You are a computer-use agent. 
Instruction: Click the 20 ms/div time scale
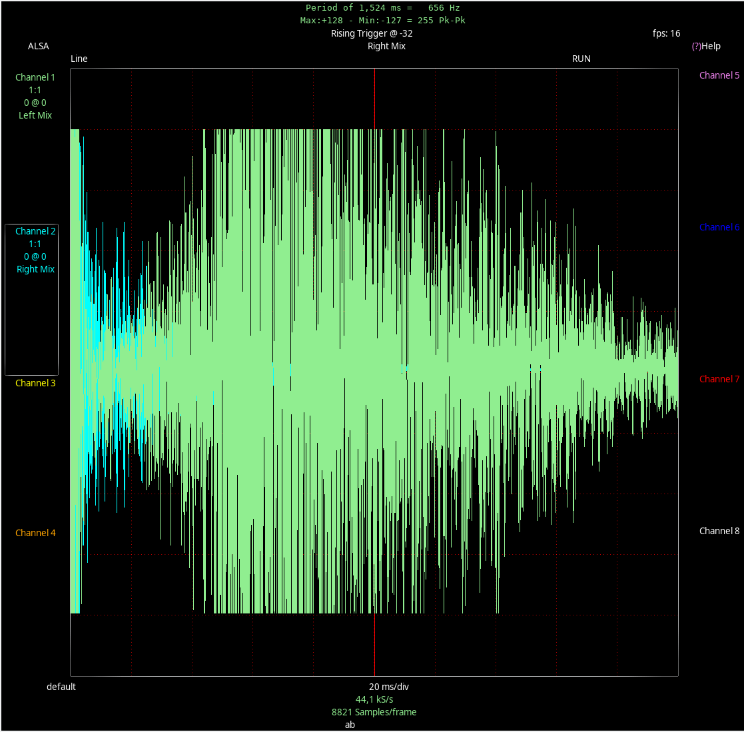[x=388, y=687]
